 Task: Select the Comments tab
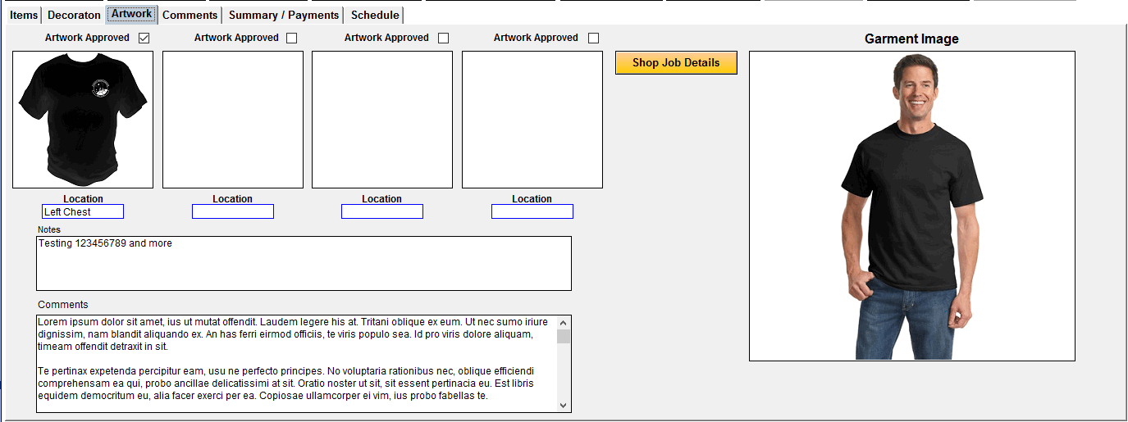(x=190, y=15)
